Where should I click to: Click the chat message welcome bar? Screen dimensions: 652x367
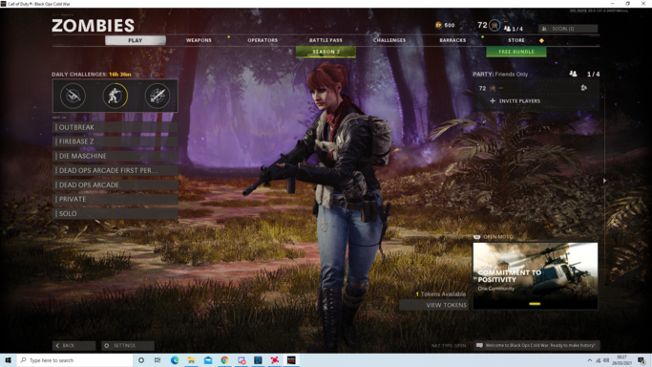point(536,345)
